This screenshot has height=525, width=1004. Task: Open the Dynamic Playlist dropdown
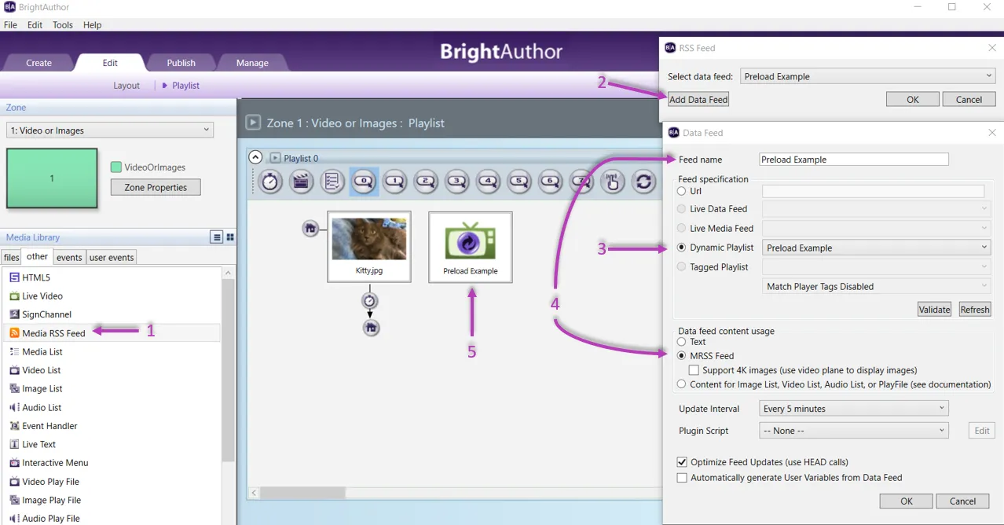coord(877,248)
